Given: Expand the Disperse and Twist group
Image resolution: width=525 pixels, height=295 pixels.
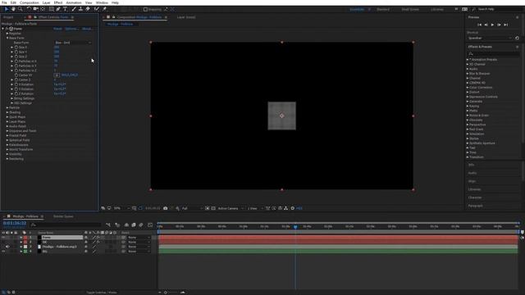Looking at the screenshot, I should point(7,131).
